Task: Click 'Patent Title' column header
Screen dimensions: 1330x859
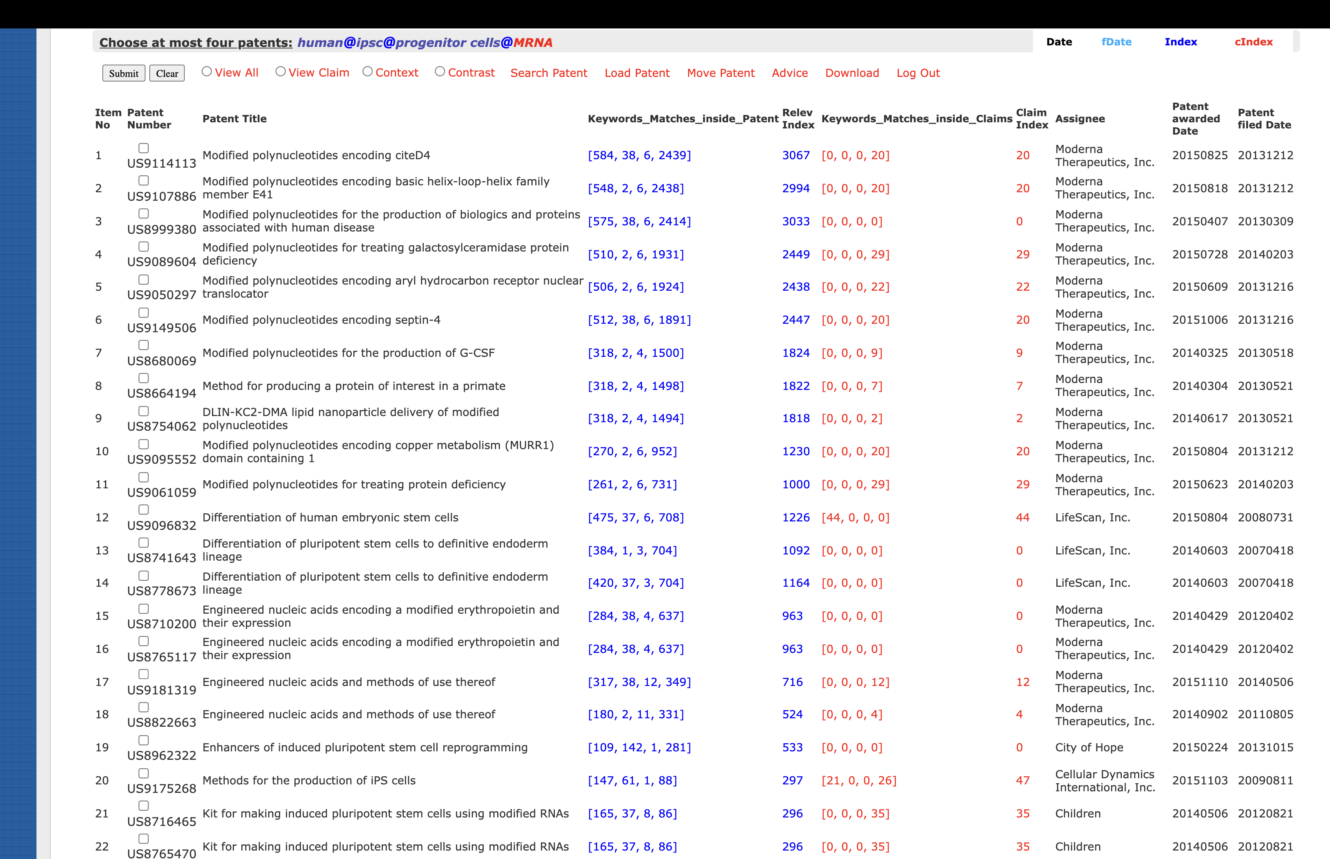Action: click(x=234, y=119)
